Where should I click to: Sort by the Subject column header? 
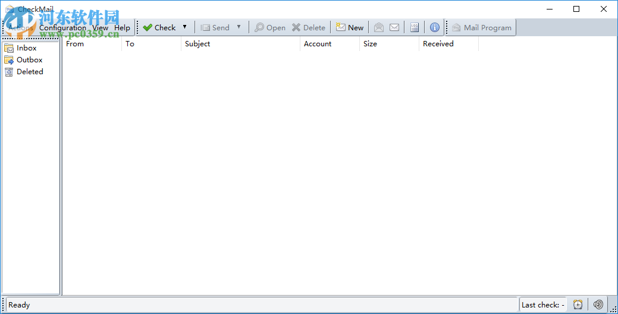click(240, 44)
